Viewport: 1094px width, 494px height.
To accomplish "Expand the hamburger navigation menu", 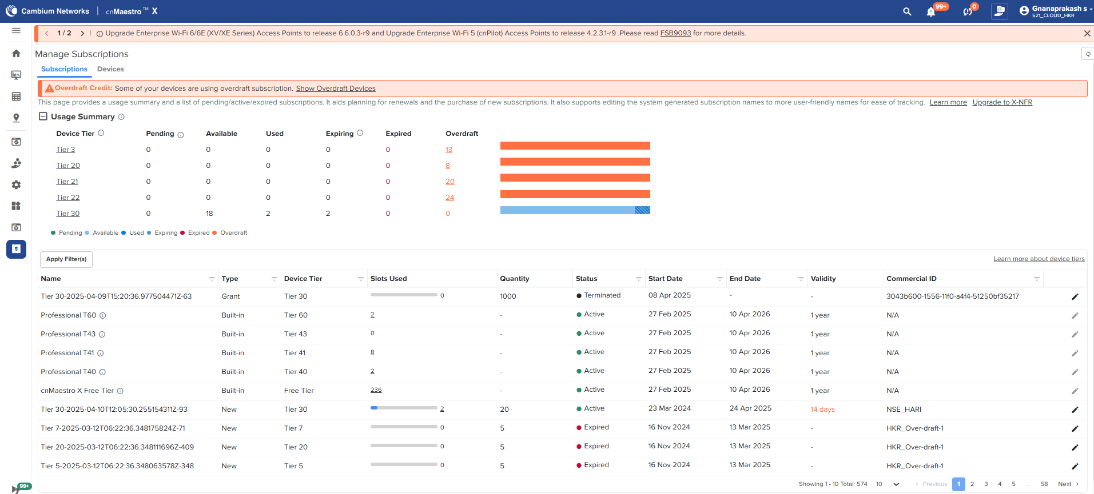I will coord(16,31).
